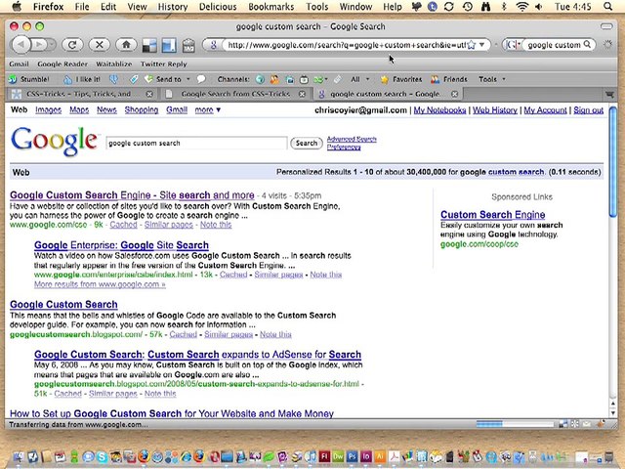Viewport: 625px width, 469px height.
Task: Open the sponsored Custom Search Engine link
Action: point(492,215)
